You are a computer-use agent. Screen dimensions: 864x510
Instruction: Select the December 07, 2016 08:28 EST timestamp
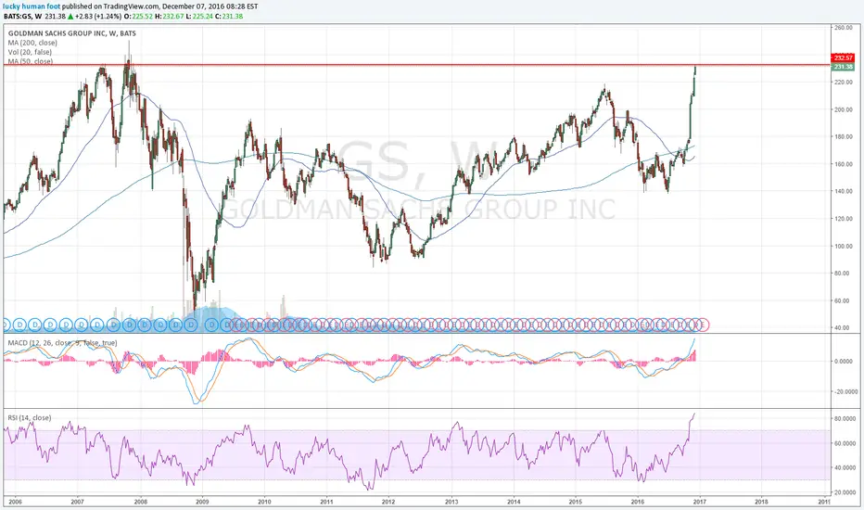click(210, 6)
